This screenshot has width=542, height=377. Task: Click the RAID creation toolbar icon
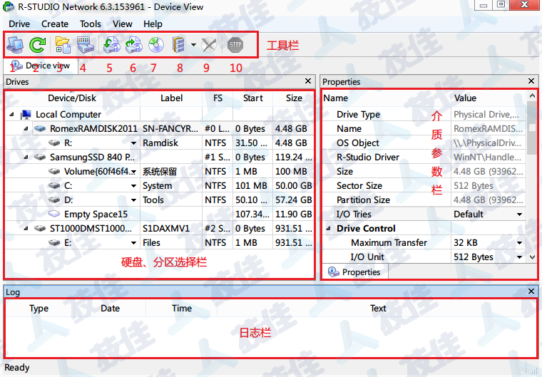click(178, 45)
